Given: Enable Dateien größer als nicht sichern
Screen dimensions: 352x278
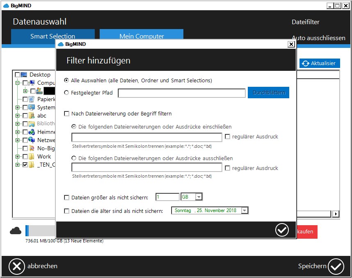Looking at the screenshot, I should coord(67,197).
